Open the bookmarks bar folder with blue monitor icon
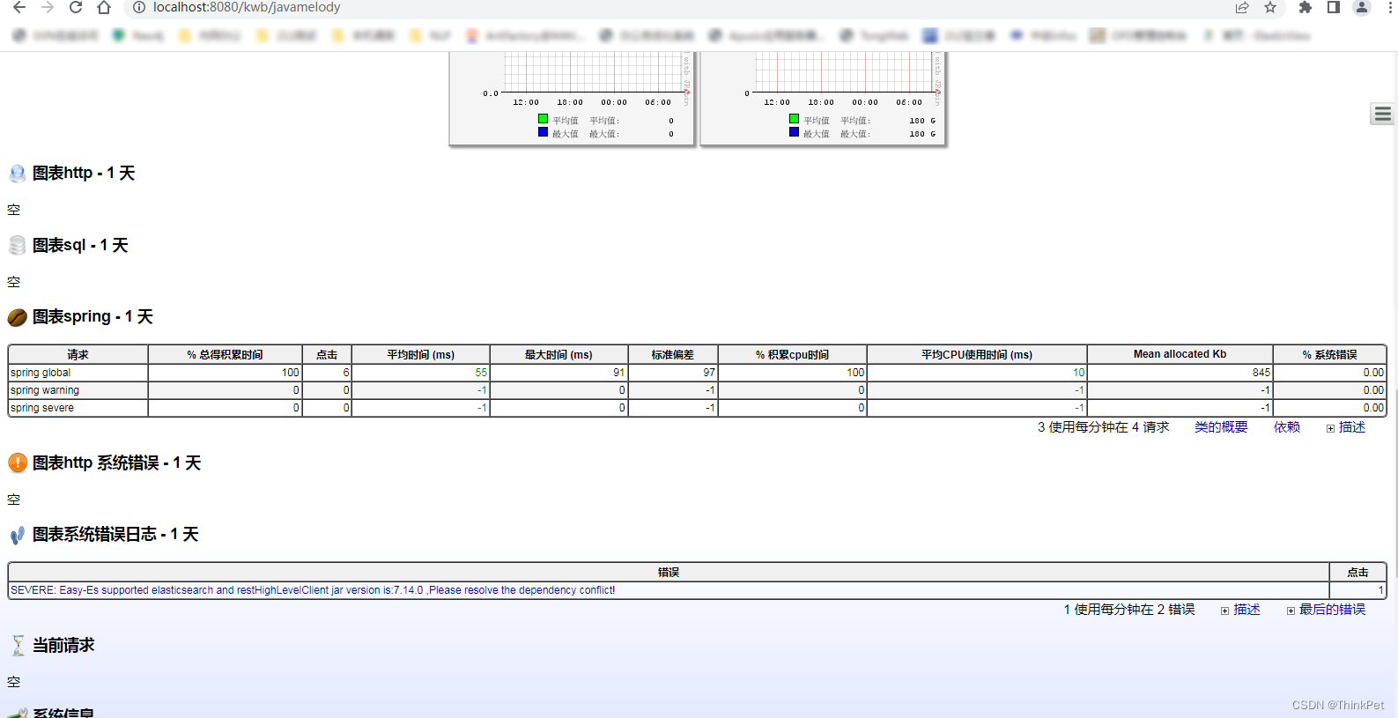The width and height of the screenshot is (1398, 718). [959, 35]
